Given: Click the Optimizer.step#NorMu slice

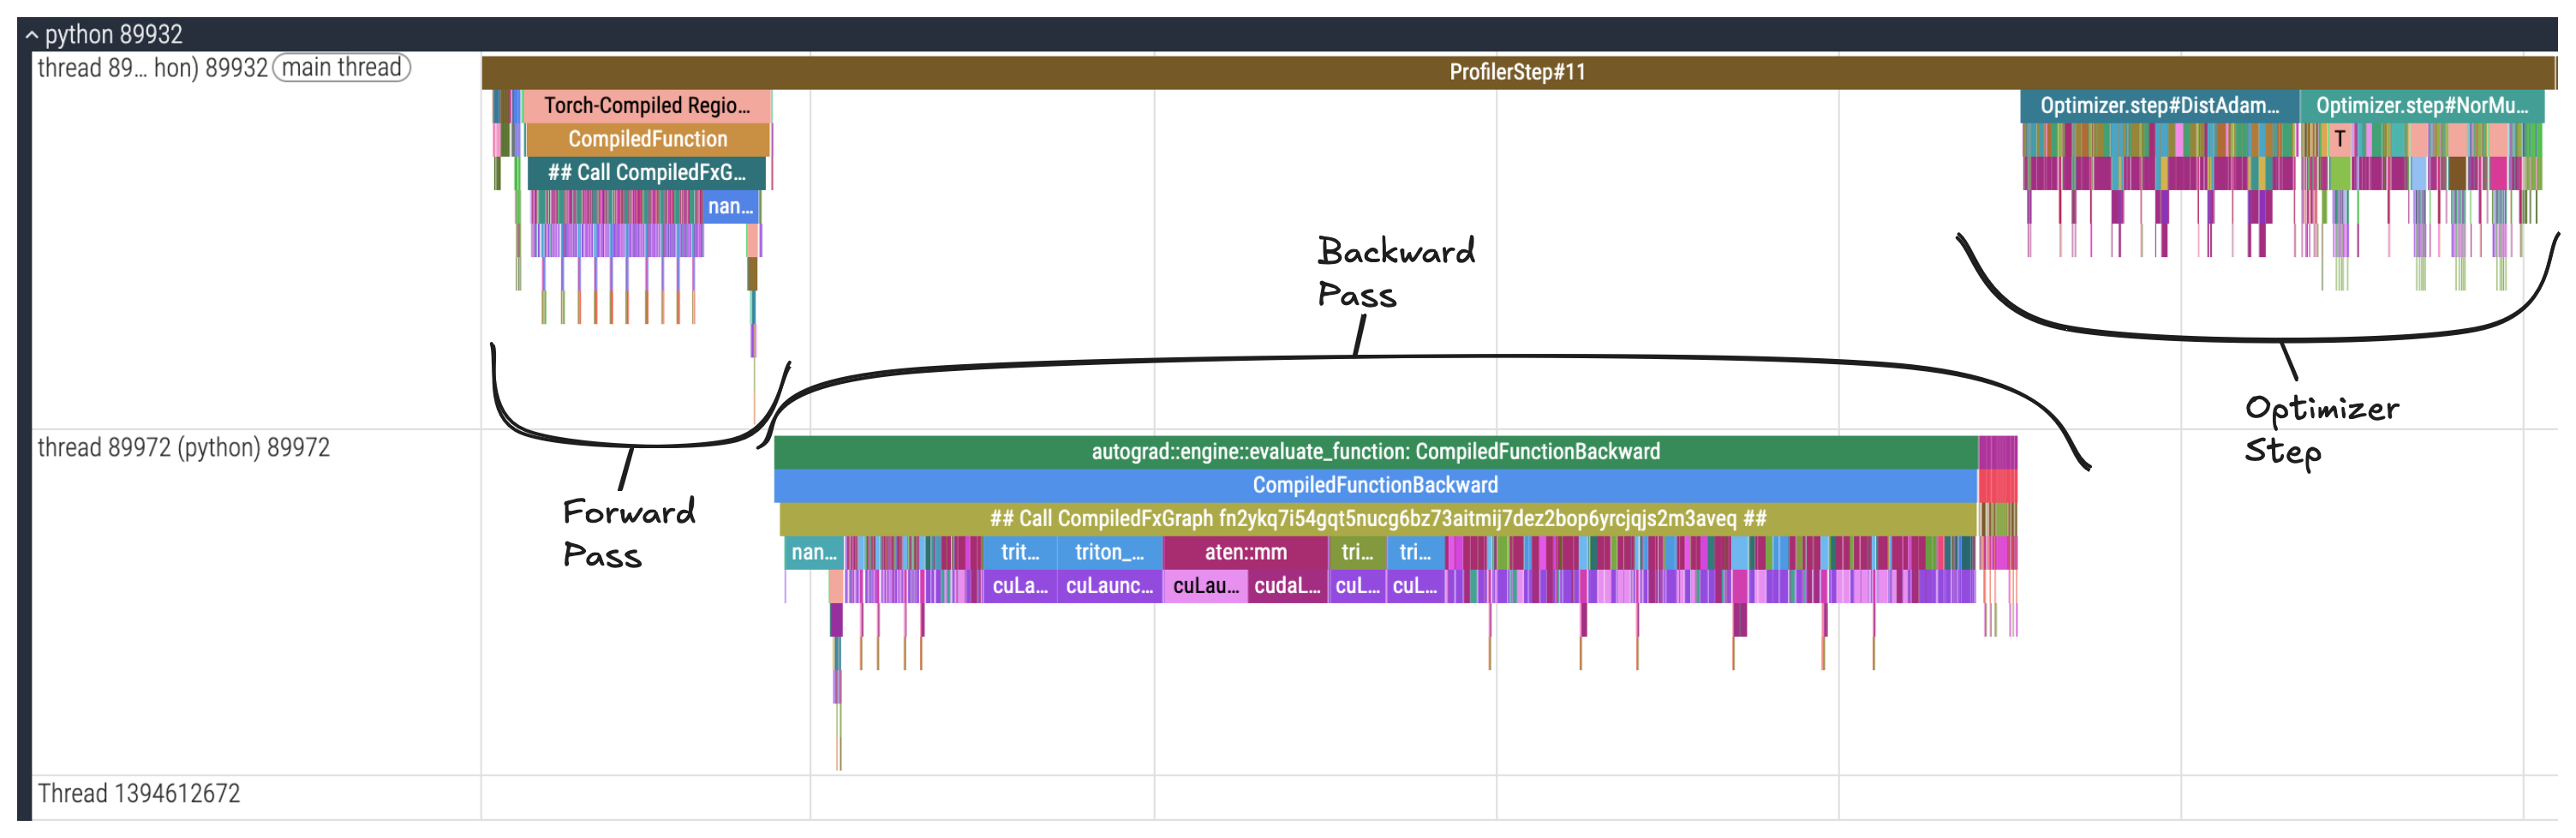Looking at the screenshot, I should click(2420, 106).
